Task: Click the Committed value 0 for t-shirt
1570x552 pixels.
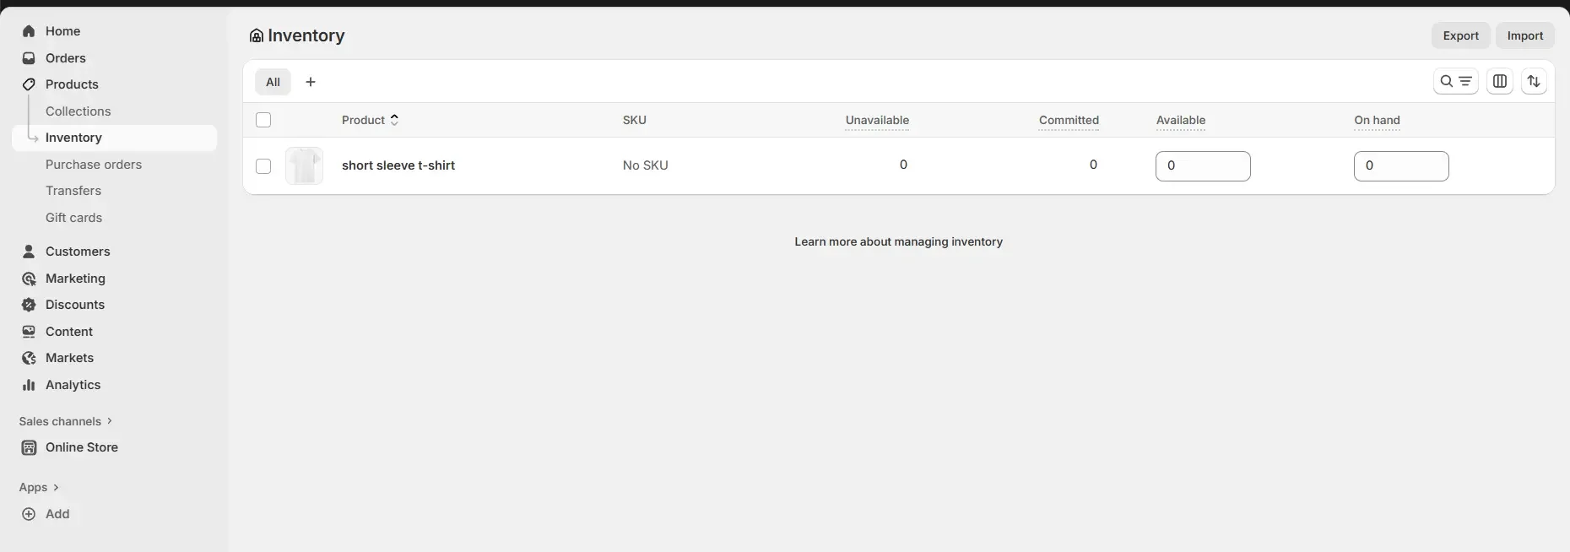Action: coord(1093,165)
